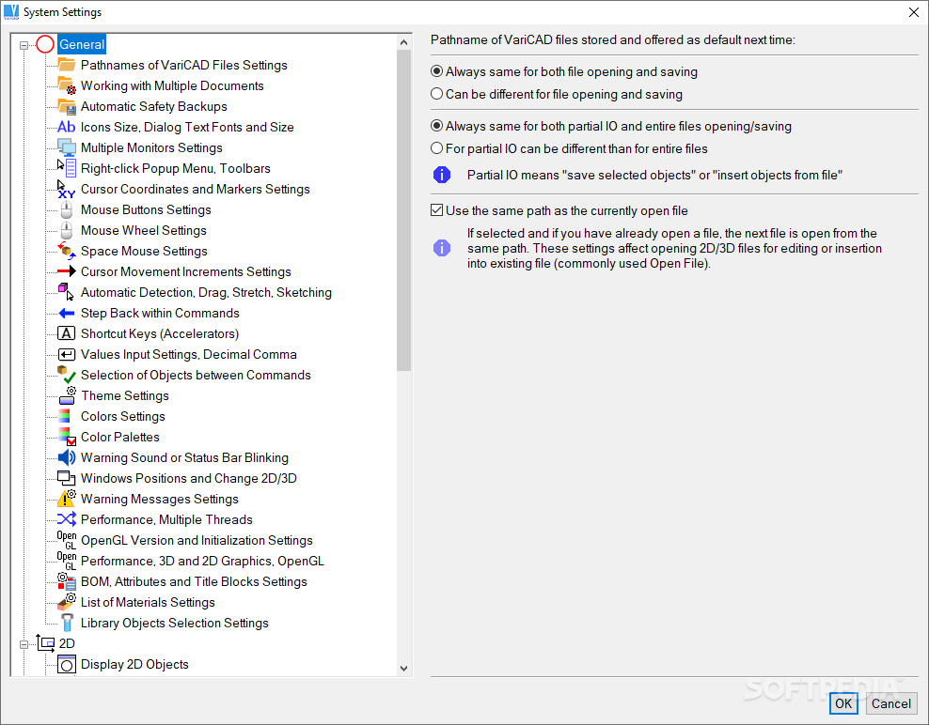Uncheck 'Use the same path as currently open file'
Screen dimensions: 929x725
[436, 210]
